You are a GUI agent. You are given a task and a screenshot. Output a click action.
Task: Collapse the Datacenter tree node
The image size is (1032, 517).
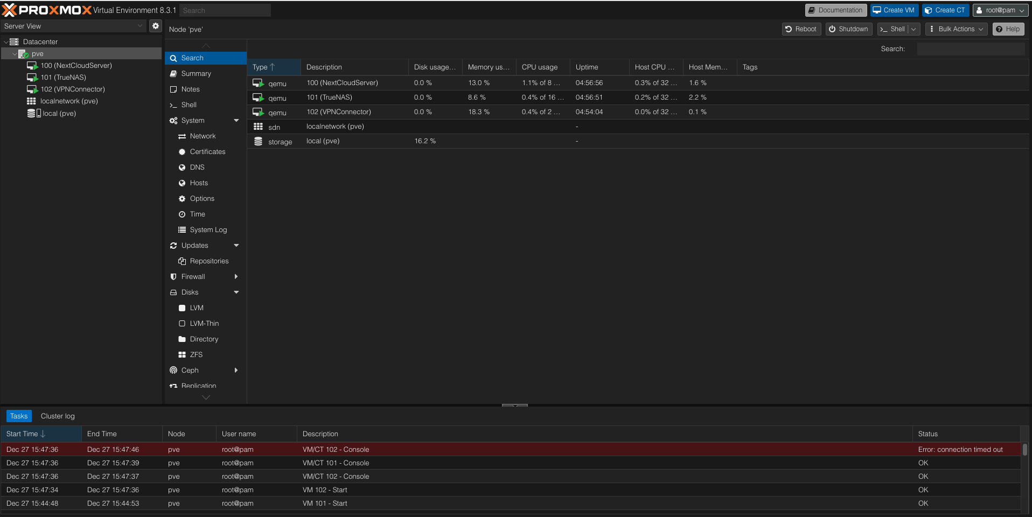(x=6, y=42)
